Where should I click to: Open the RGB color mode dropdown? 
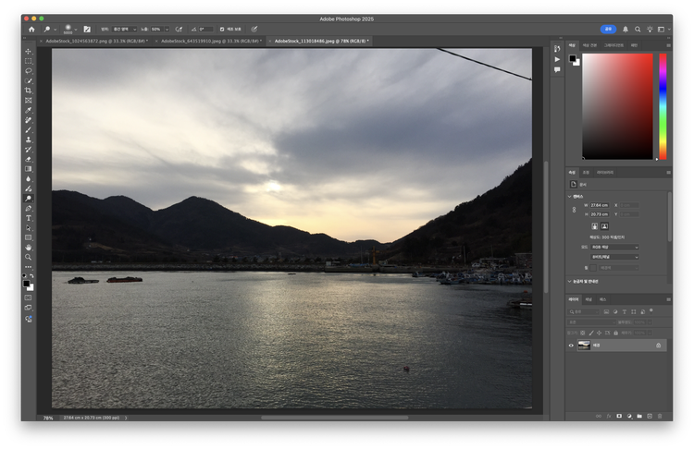coord(615,247)
